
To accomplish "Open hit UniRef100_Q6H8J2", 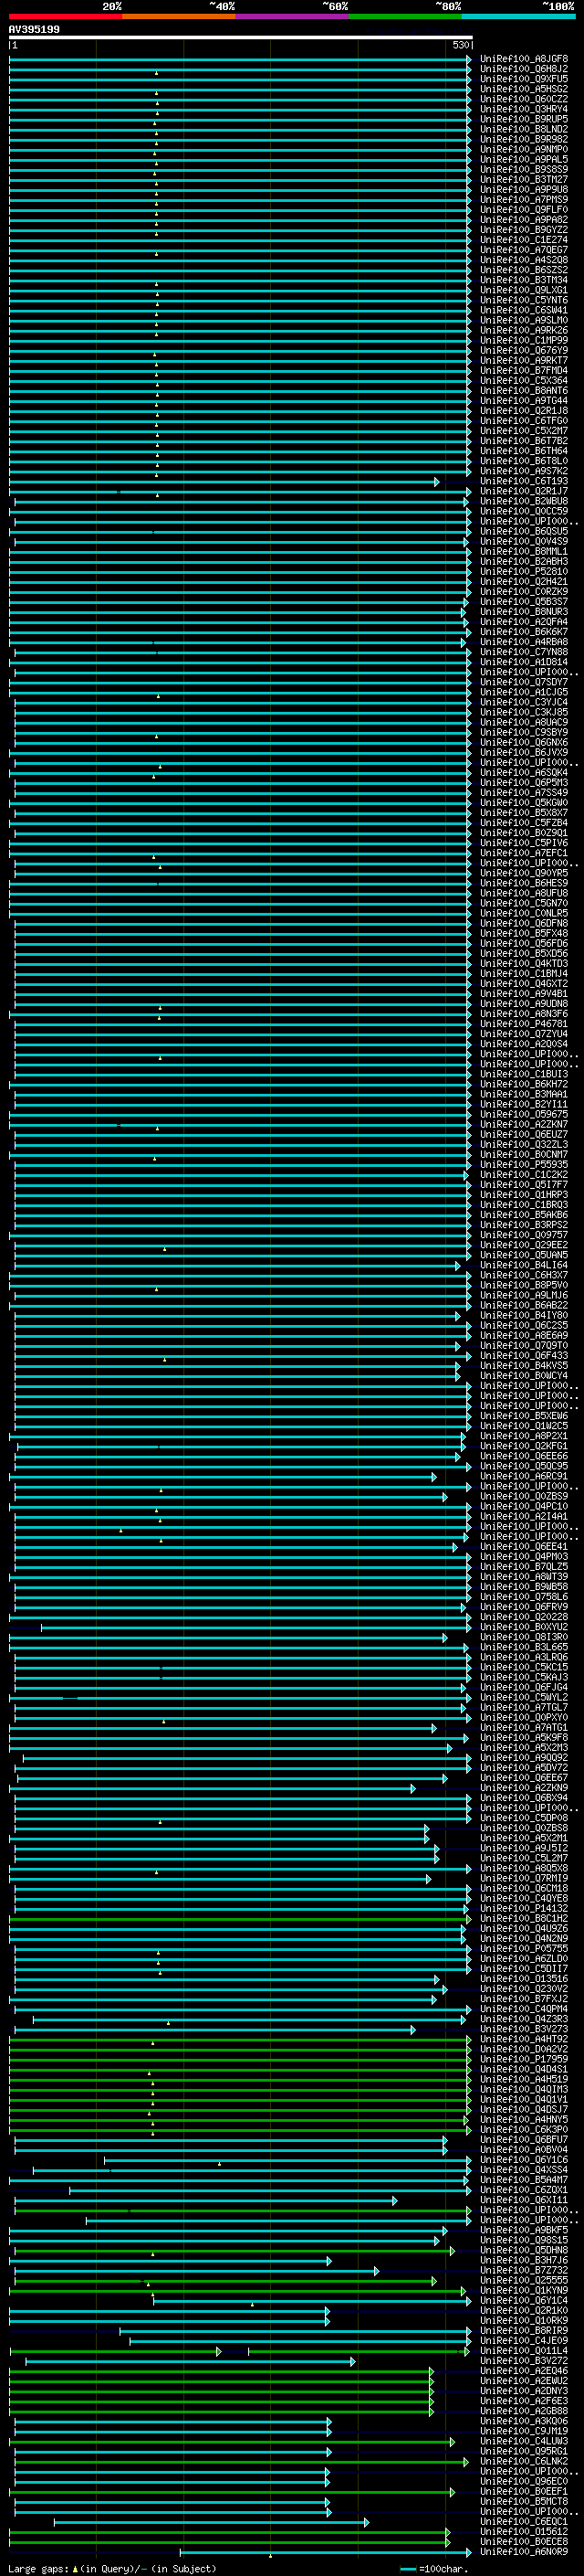I will tap(524, 69).
